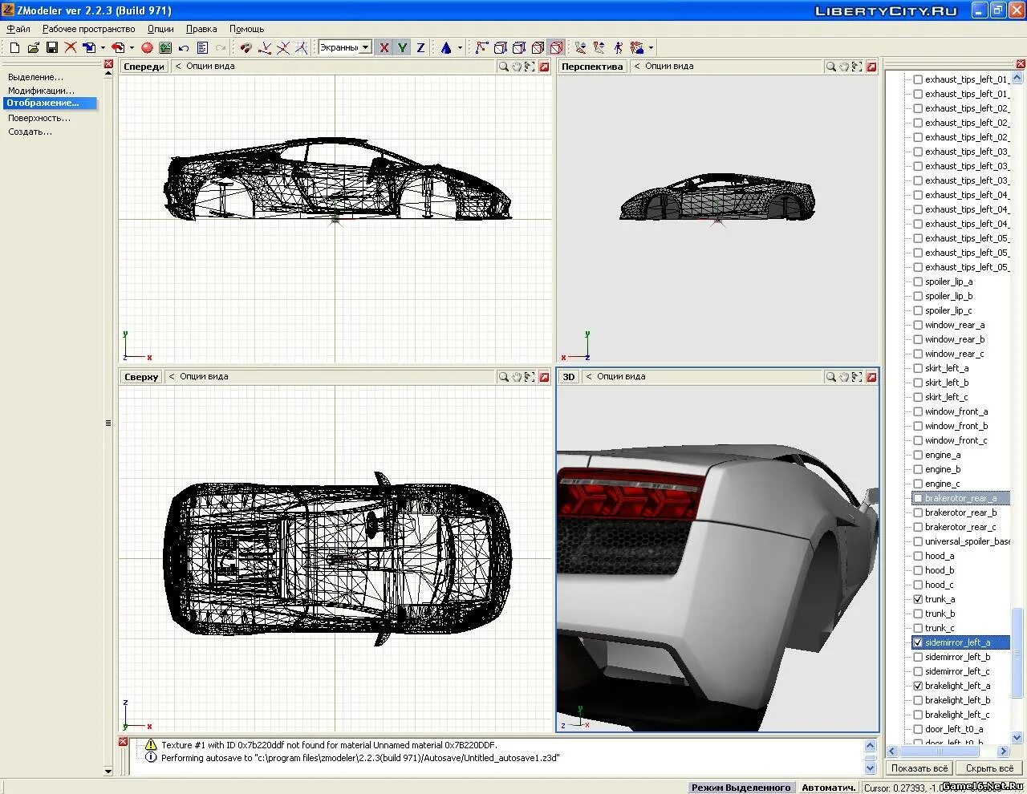The image size is (1027, 794).
Task: Check the spoiler_lip_a checkbox
Action: [x=918, y=282]
